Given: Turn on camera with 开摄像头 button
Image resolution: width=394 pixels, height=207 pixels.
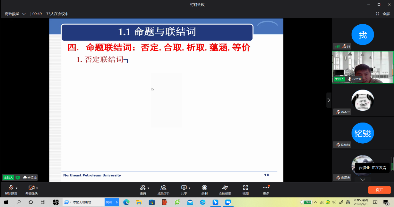Looking at the screenshot, I should (x=31, y=188).
